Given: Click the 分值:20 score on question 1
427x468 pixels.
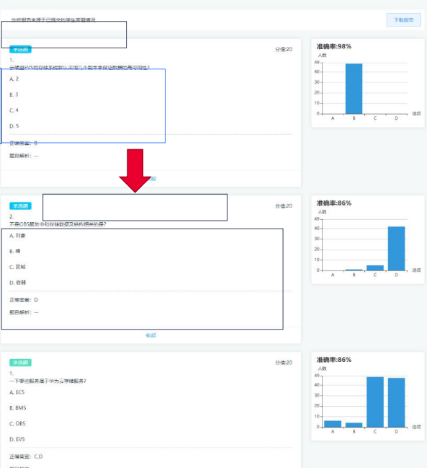Looking at the screenshot, I should [x=284, y=49].
